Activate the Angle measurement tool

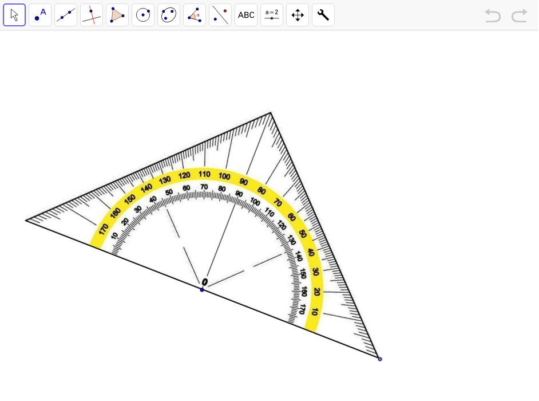(195, 15)
